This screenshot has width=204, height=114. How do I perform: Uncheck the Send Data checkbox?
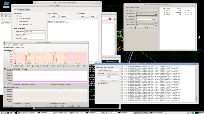pos(99,83)
